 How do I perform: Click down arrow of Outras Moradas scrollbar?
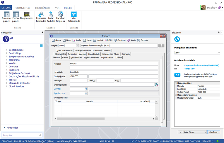tap(156, 116)
